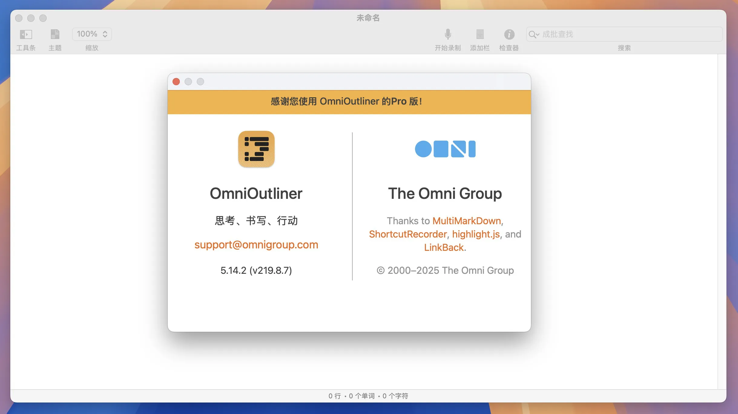Image resolution: width=738 pixels, height=414 pixels.
Task: Open the LinkBack link
Action: (444, 247)
